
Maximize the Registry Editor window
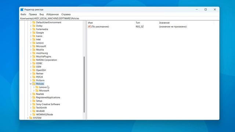206,10
